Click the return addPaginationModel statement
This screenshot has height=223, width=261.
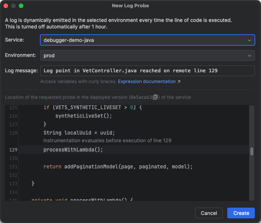(118, 166)
